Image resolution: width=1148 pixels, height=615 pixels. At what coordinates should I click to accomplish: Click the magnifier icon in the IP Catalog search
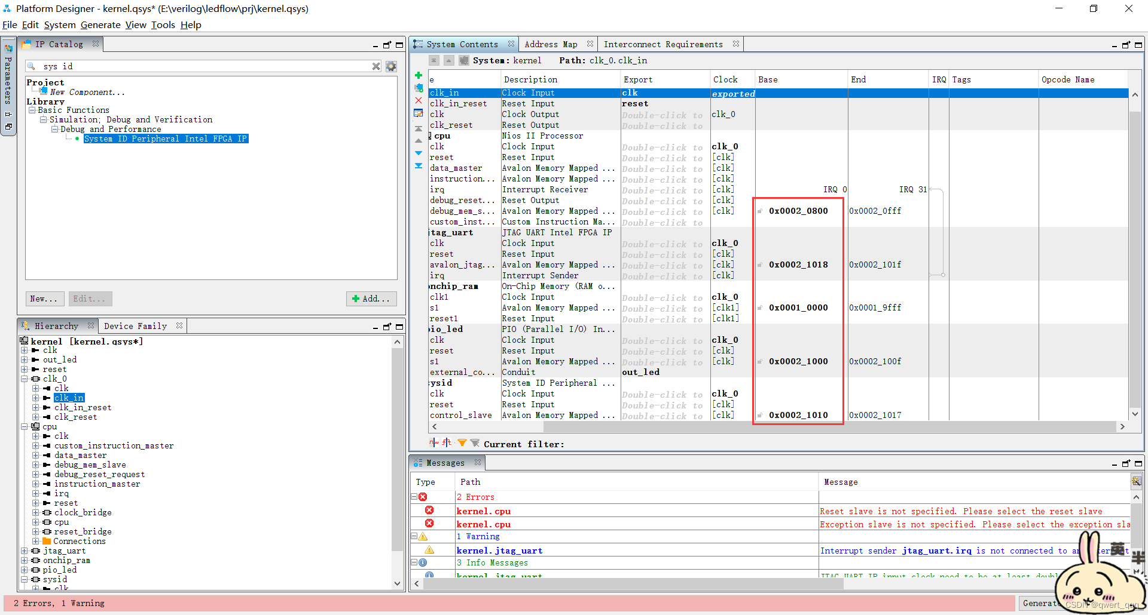(32, 66)
